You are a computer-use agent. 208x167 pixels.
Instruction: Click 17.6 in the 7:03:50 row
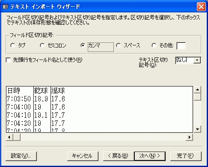tap(58, 99)
